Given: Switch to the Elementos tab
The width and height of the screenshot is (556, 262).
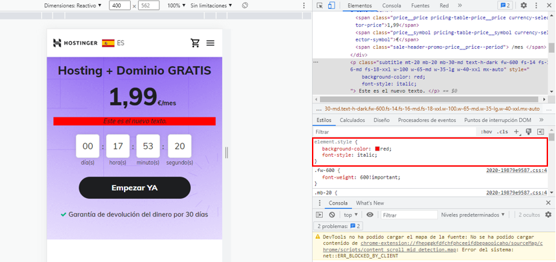Looking at the screenshot, I should pos(359,6).
